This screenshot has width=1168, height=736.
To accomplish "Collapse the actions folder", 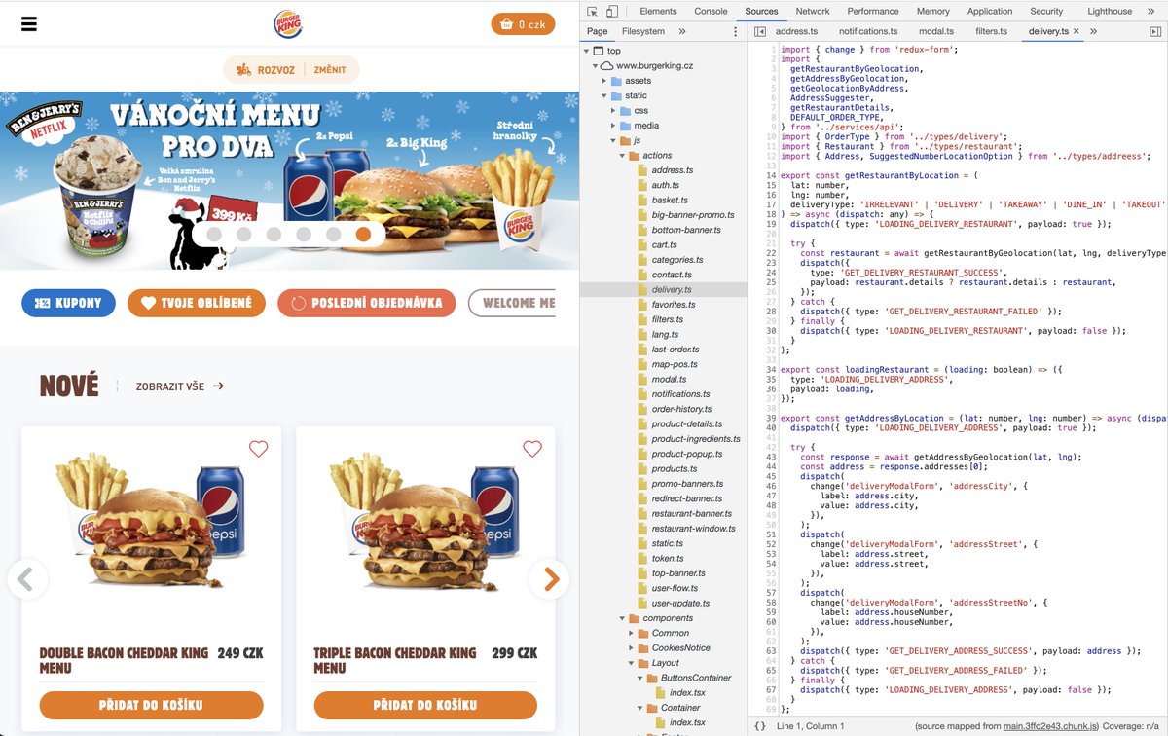I will click(622, 155).
